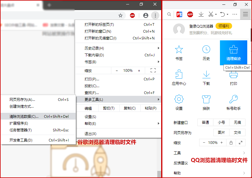Open the Chrome profile avatar icon
252x178 pixels.
point(146,15)
